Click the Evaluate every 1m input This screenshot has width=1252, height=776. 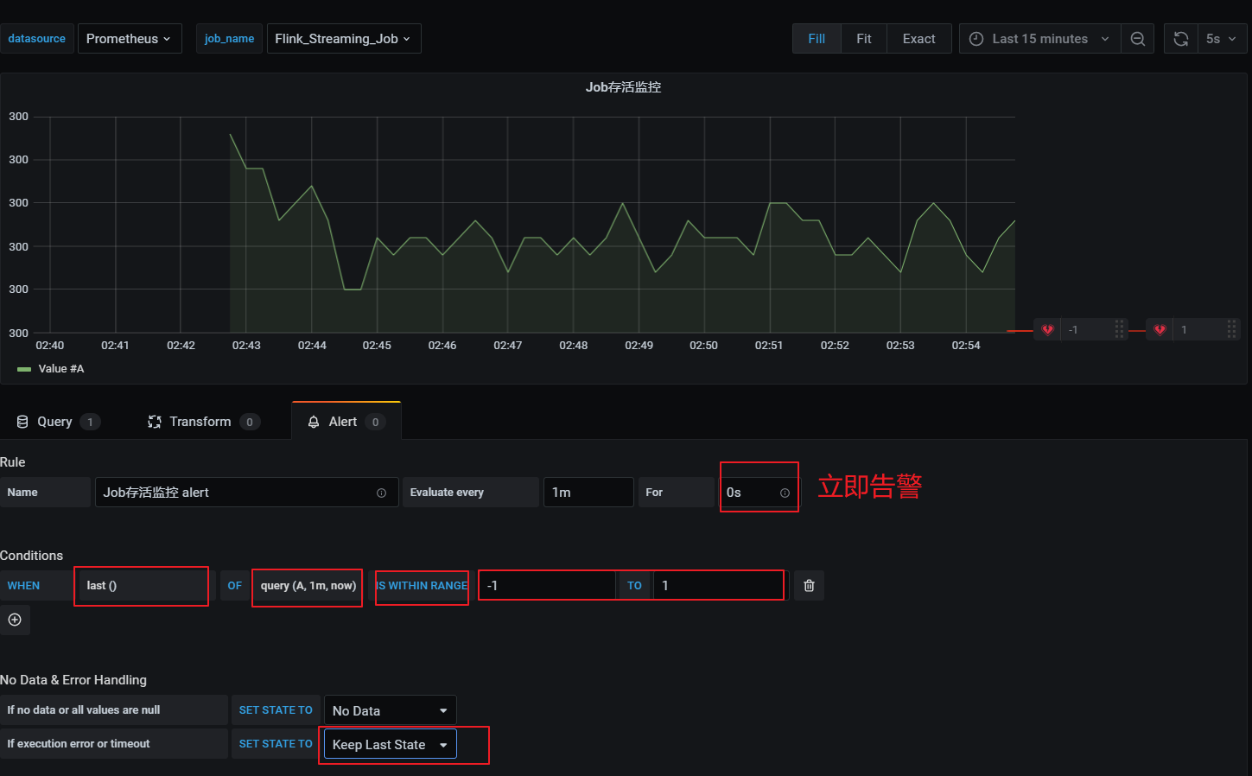[588, 493]
